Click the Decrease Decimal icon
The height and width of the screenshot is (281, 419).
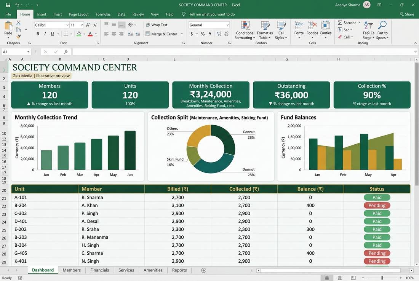point(226,34)
